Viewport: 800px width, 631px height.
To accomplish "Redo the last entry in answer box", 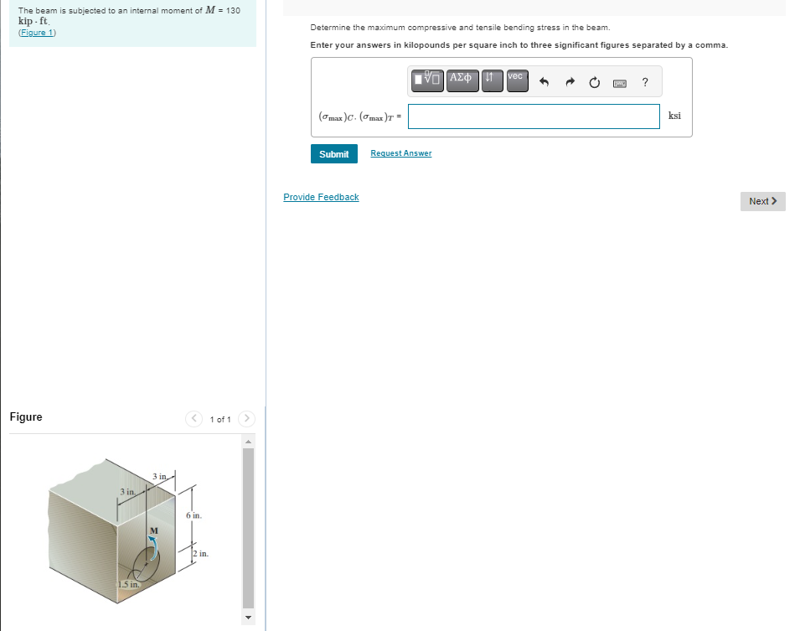I will (x=570, y=82).
